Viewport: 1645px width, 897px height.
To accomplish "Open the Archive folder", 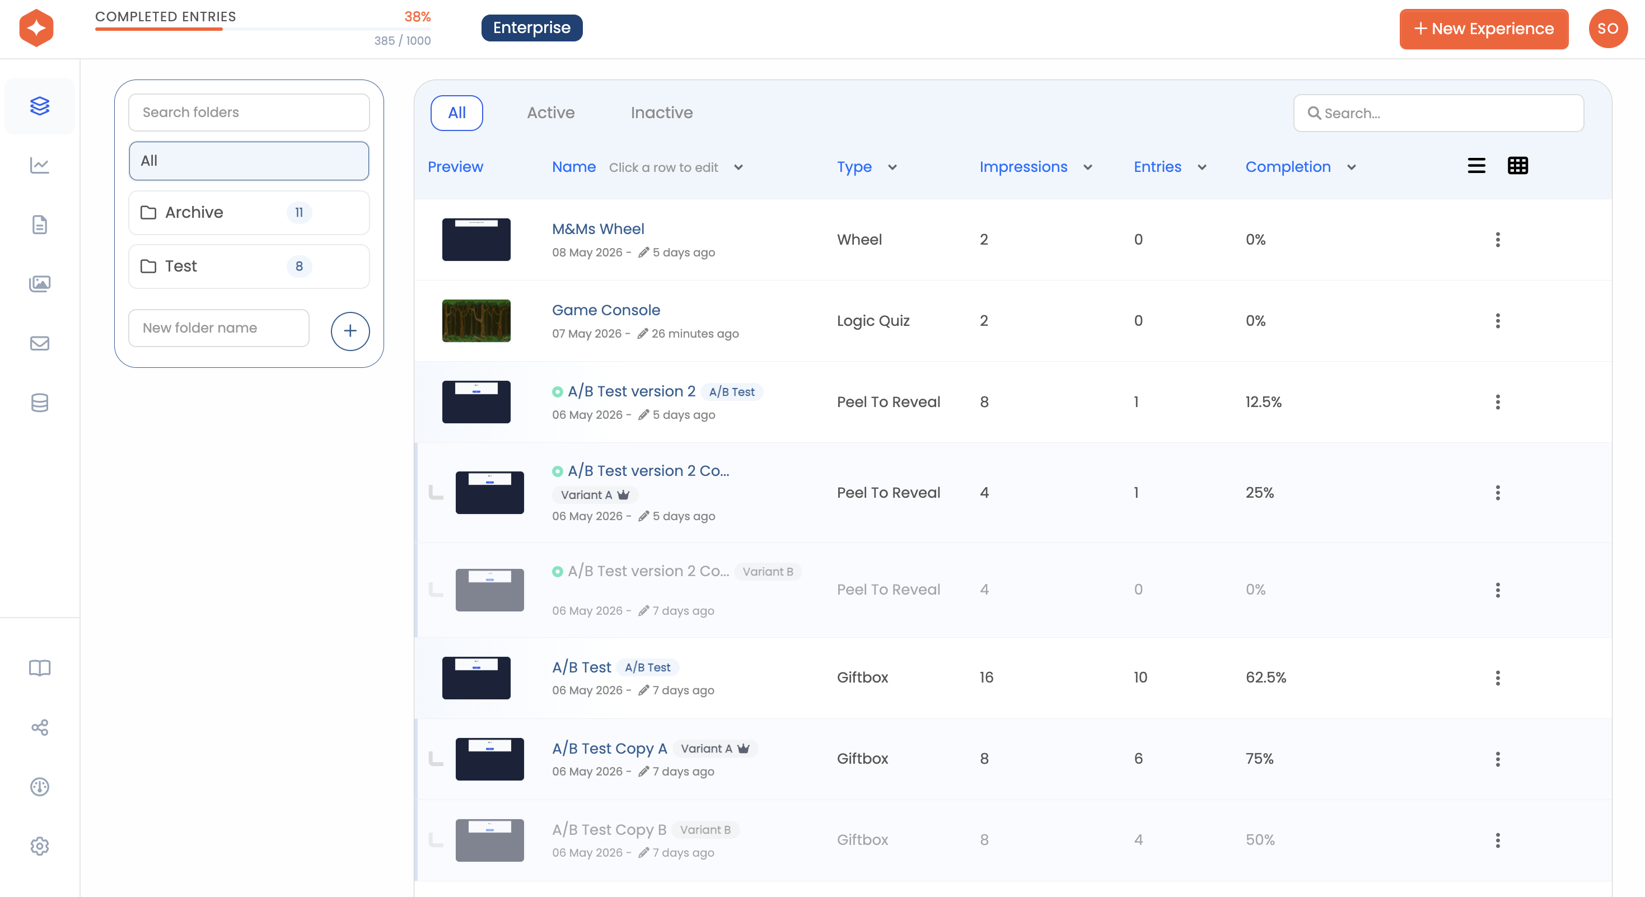I will click(249, 213).
